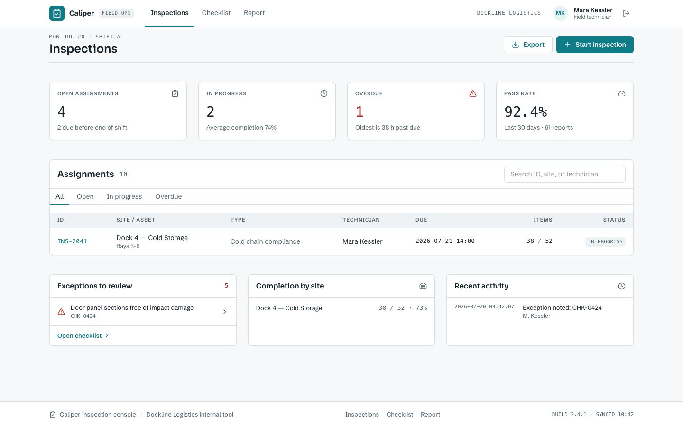Click the Export button

(528, 45)
